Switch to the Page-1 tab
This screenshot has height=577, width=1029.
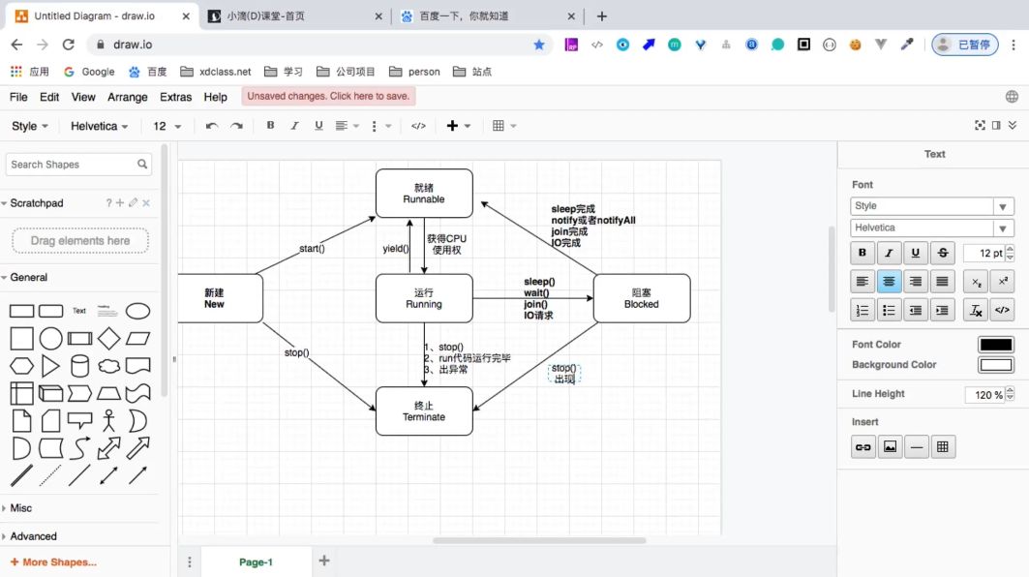pos(255,561)
